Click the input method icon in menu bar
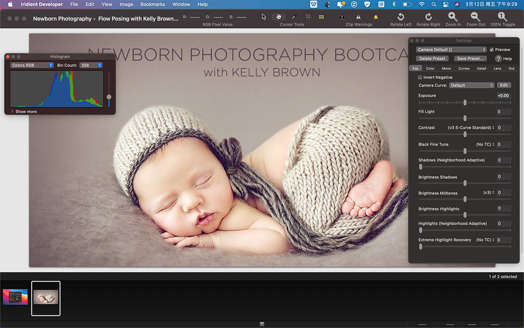524x328 pixels. [x=381, y=4]
